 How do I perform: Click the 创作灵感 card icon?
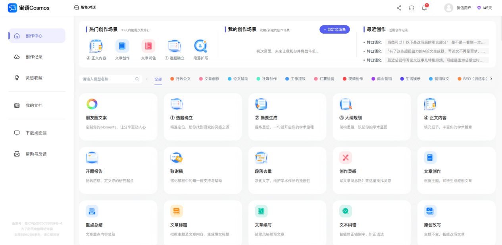point(345,158)
